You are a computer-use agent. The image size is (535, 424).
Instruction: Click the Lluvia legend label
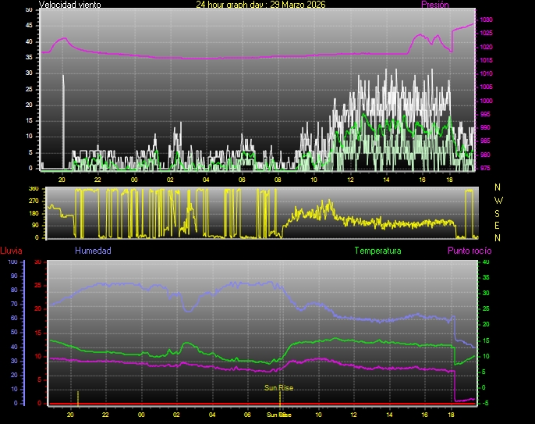pos(11,251)
